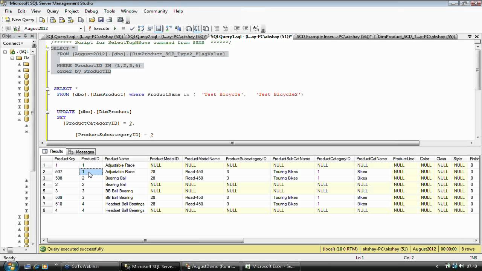Start debugging with the green play icon
Viewport: 482px width, 271px height.
click(x=114, y=28)
